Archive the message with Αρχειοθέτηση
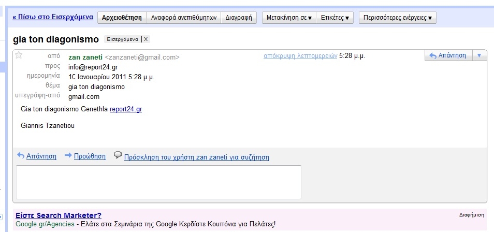 point(122,18)
